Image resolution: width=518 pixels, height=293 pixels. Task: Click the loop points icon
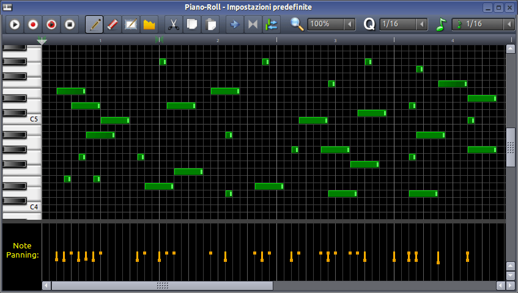point(253,24)
